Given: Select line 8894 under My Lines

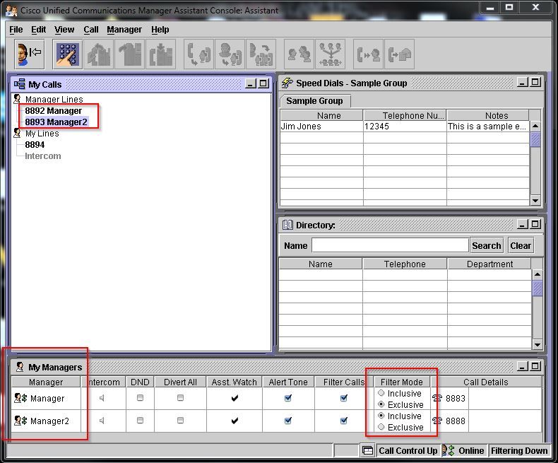Looking at the screenshot, I should [x=35, y=145].
